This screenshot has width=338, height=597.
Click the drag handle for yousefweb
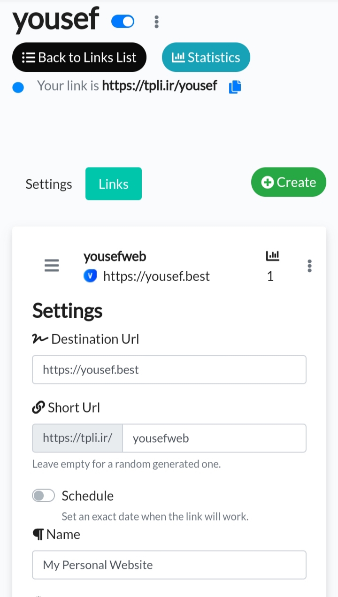(52, 266)
